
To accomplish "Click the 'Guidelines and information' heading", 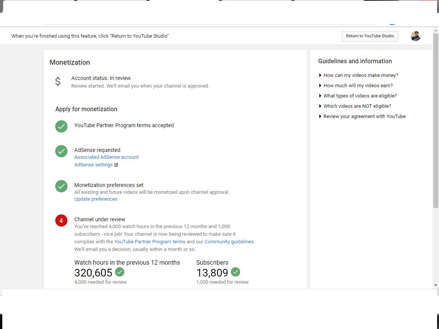I will (355, 61).
